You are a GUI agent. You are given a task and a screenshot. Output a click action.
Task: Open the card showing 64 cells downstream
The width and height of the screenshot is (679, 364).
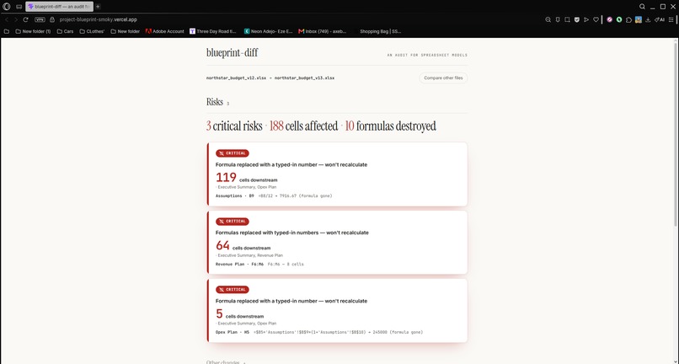337,242
